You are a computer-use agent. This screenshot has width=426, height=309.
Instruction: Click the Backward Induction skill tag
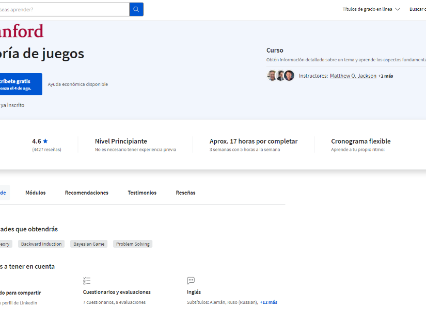(x=41, y=244)
